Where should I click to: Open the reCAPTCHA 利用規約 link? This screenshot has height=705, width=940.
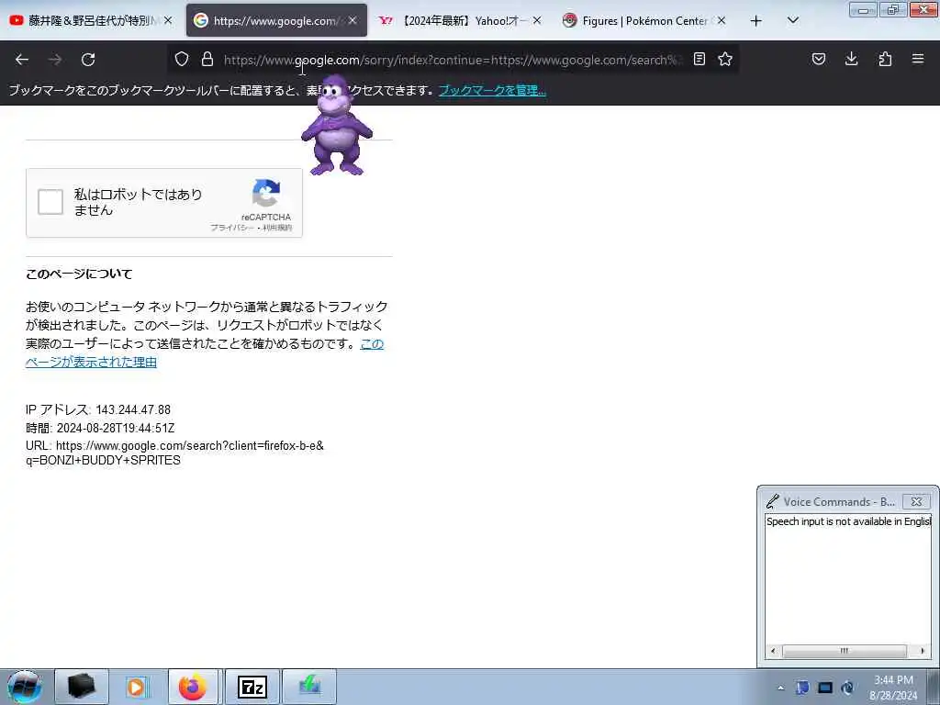[x=277, y=228]
